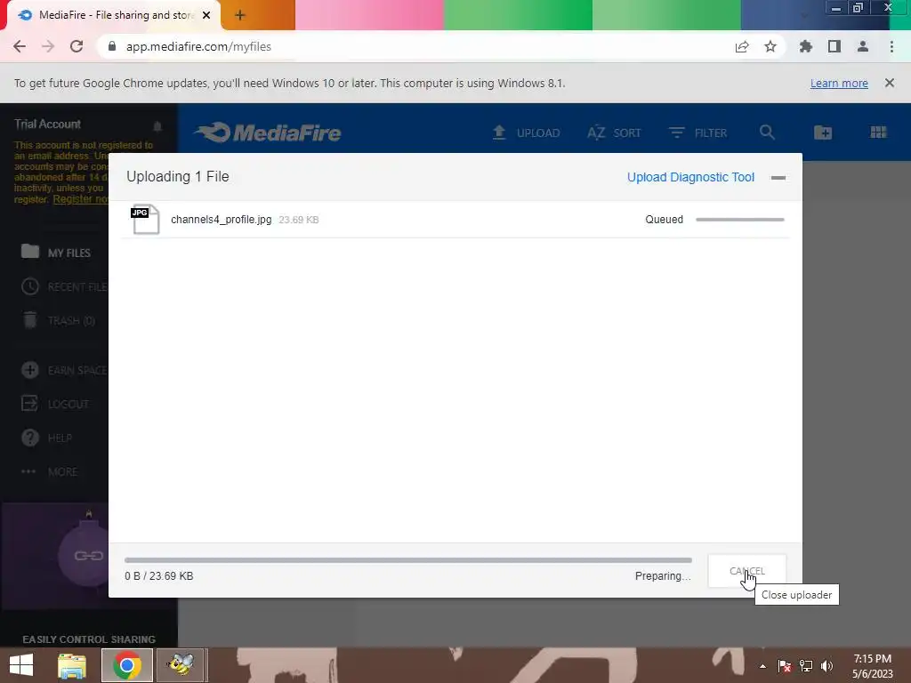
Task: Open File Explorer from taskbar
Action: point(72,665)
